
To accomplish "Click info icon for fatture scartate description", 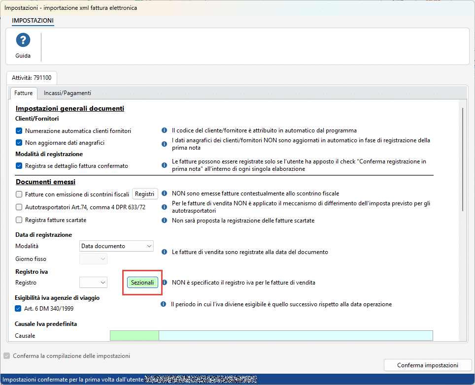I will (x=164, y=220).
